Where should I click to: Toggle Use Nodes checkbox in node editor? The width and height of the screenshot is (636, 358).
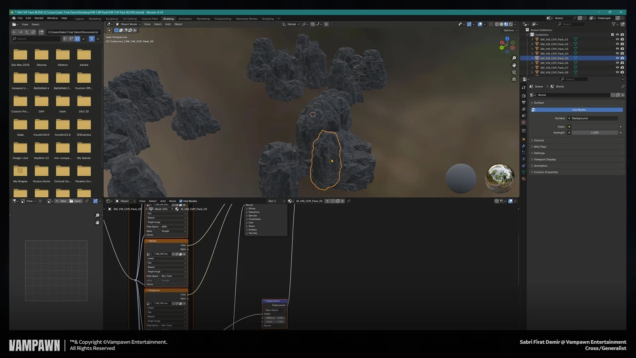click(181, 201)
